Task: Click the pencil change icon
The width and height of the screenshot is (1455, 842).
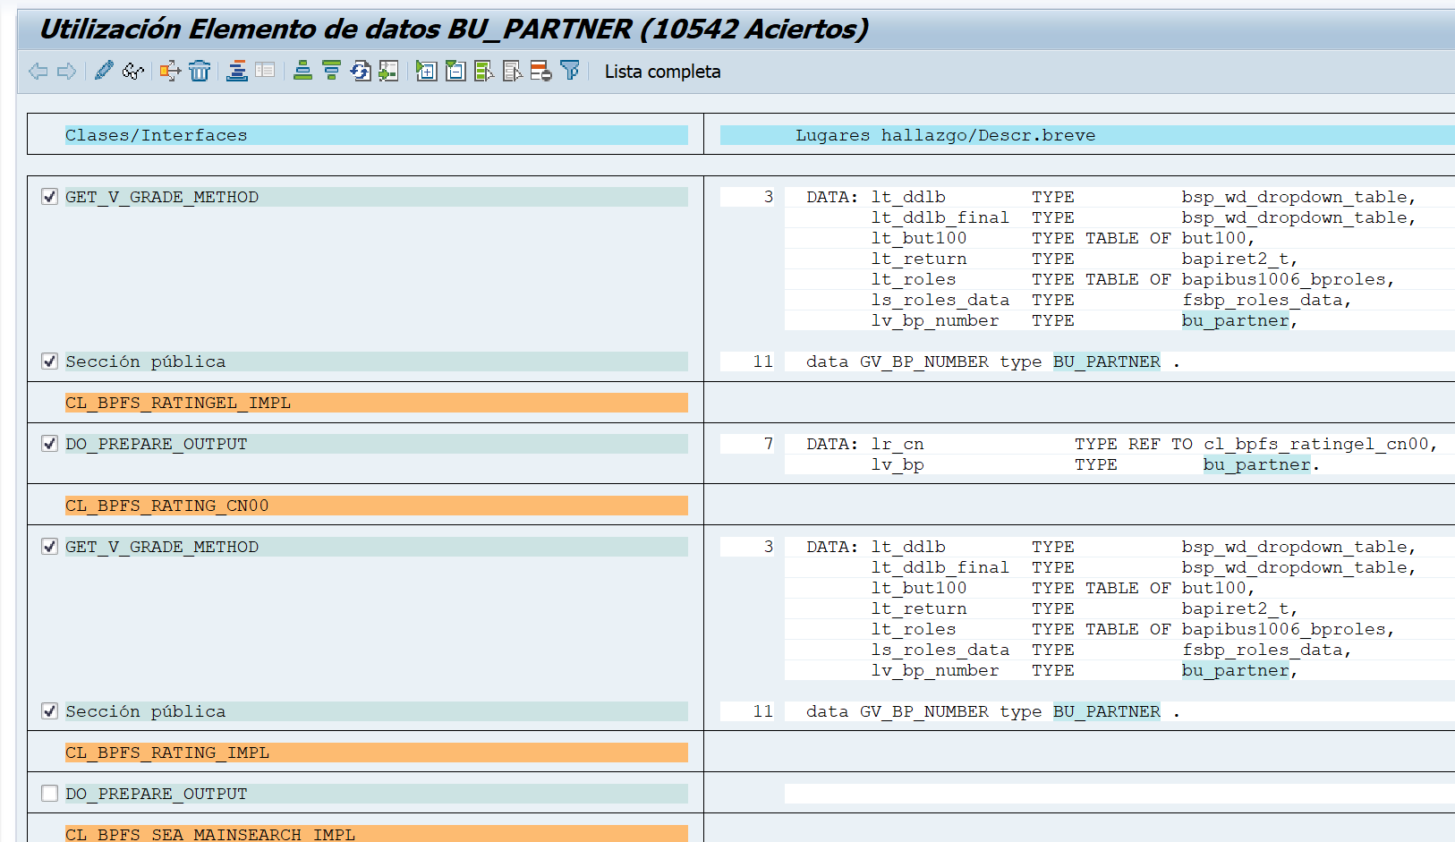Action: [104, 71]
